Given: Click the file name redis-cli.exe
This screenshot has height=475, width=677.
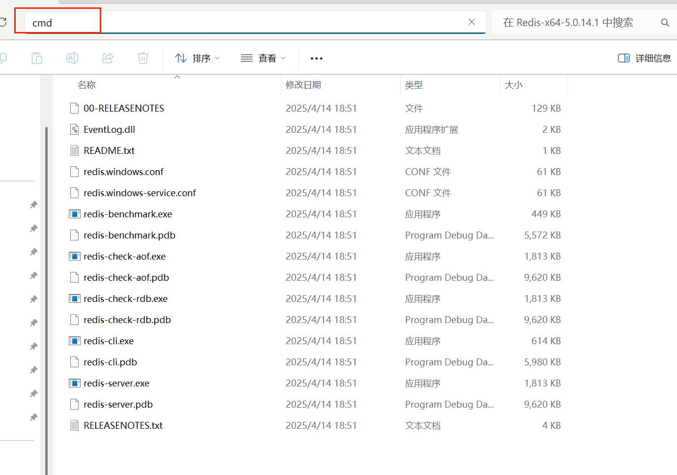Looking at the screenshot, I should (x=109, y=341).
